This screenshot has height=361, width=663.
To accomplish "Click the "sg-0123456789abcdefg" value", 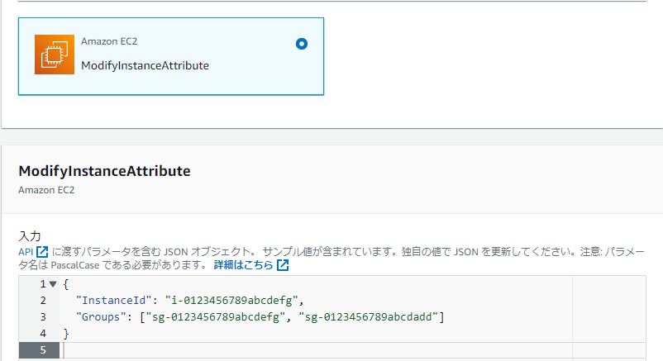I will click(216, 317).
